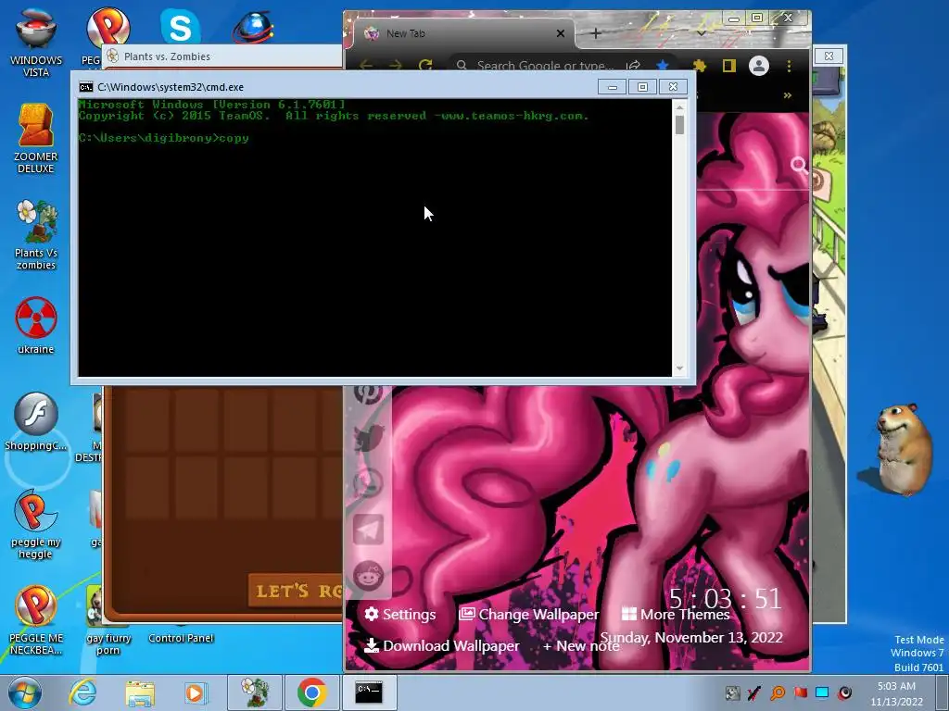
Task: Click the Action Center red flag tray icon
Action: [800, 692]
